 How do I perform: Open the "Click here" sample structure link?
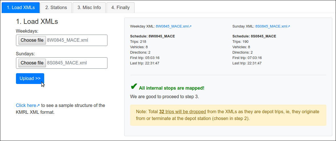click(x=26, y=106)
